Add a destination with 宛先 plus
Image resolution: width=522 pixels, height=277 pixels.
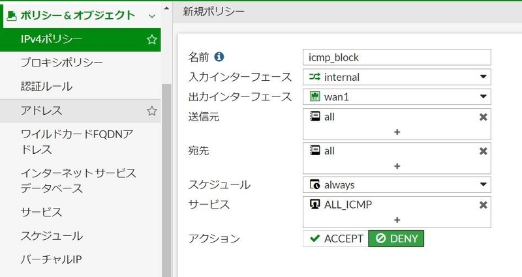pos(397,166)
